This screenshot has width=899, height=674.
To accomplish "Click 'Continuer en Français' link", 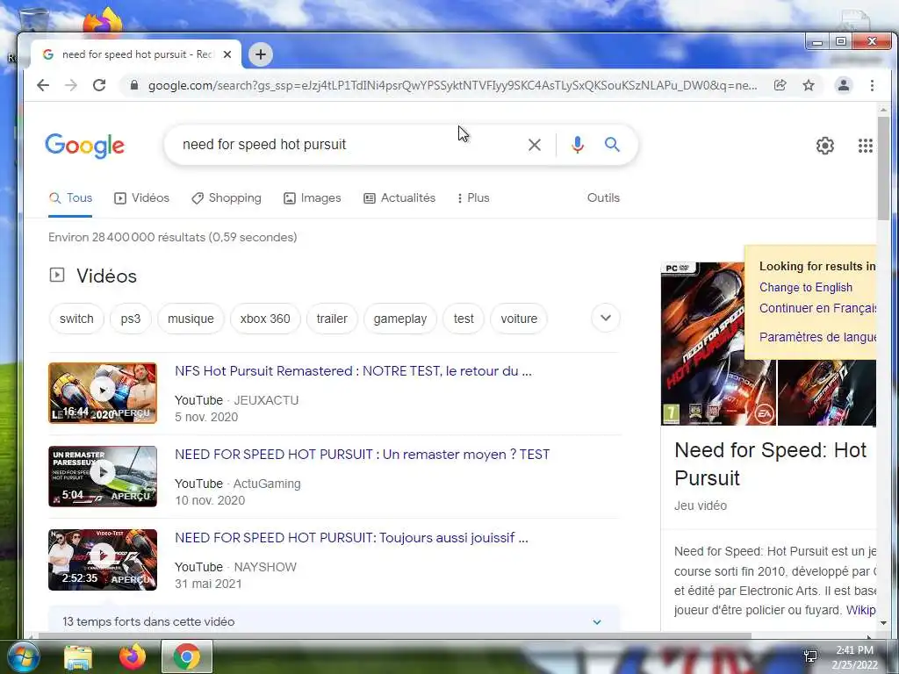I will point(817,308).
